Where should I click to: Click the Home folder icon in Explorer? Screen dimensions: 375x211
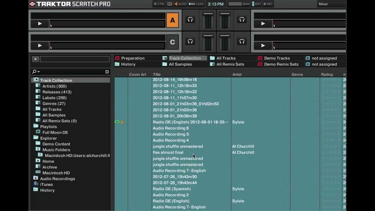click(38, 161)
